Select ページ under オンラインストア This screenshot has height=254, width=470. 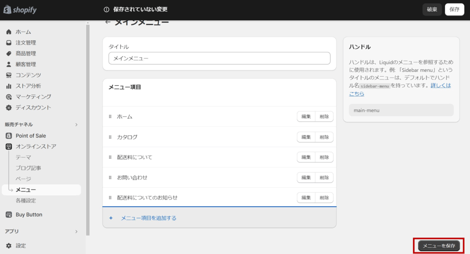[x=23, y=179]
